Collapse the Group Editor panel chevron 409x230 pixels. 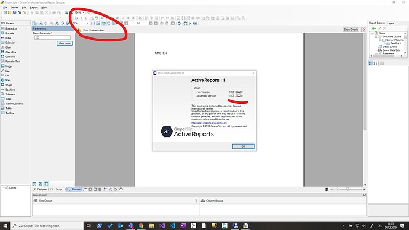[x=364, y=195]
